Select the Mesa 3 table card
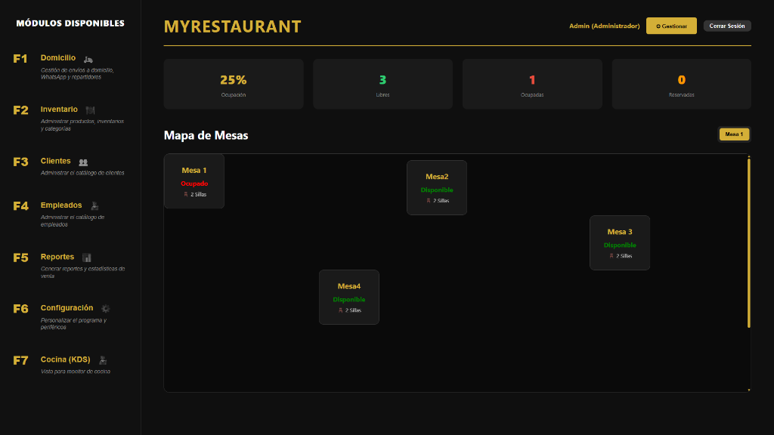This screenshot has height=435, width=774. pyautogui.click(x=620, y=242)
